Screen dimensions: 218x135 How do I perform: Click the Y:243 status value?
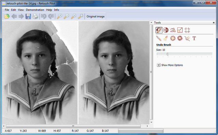23,131
